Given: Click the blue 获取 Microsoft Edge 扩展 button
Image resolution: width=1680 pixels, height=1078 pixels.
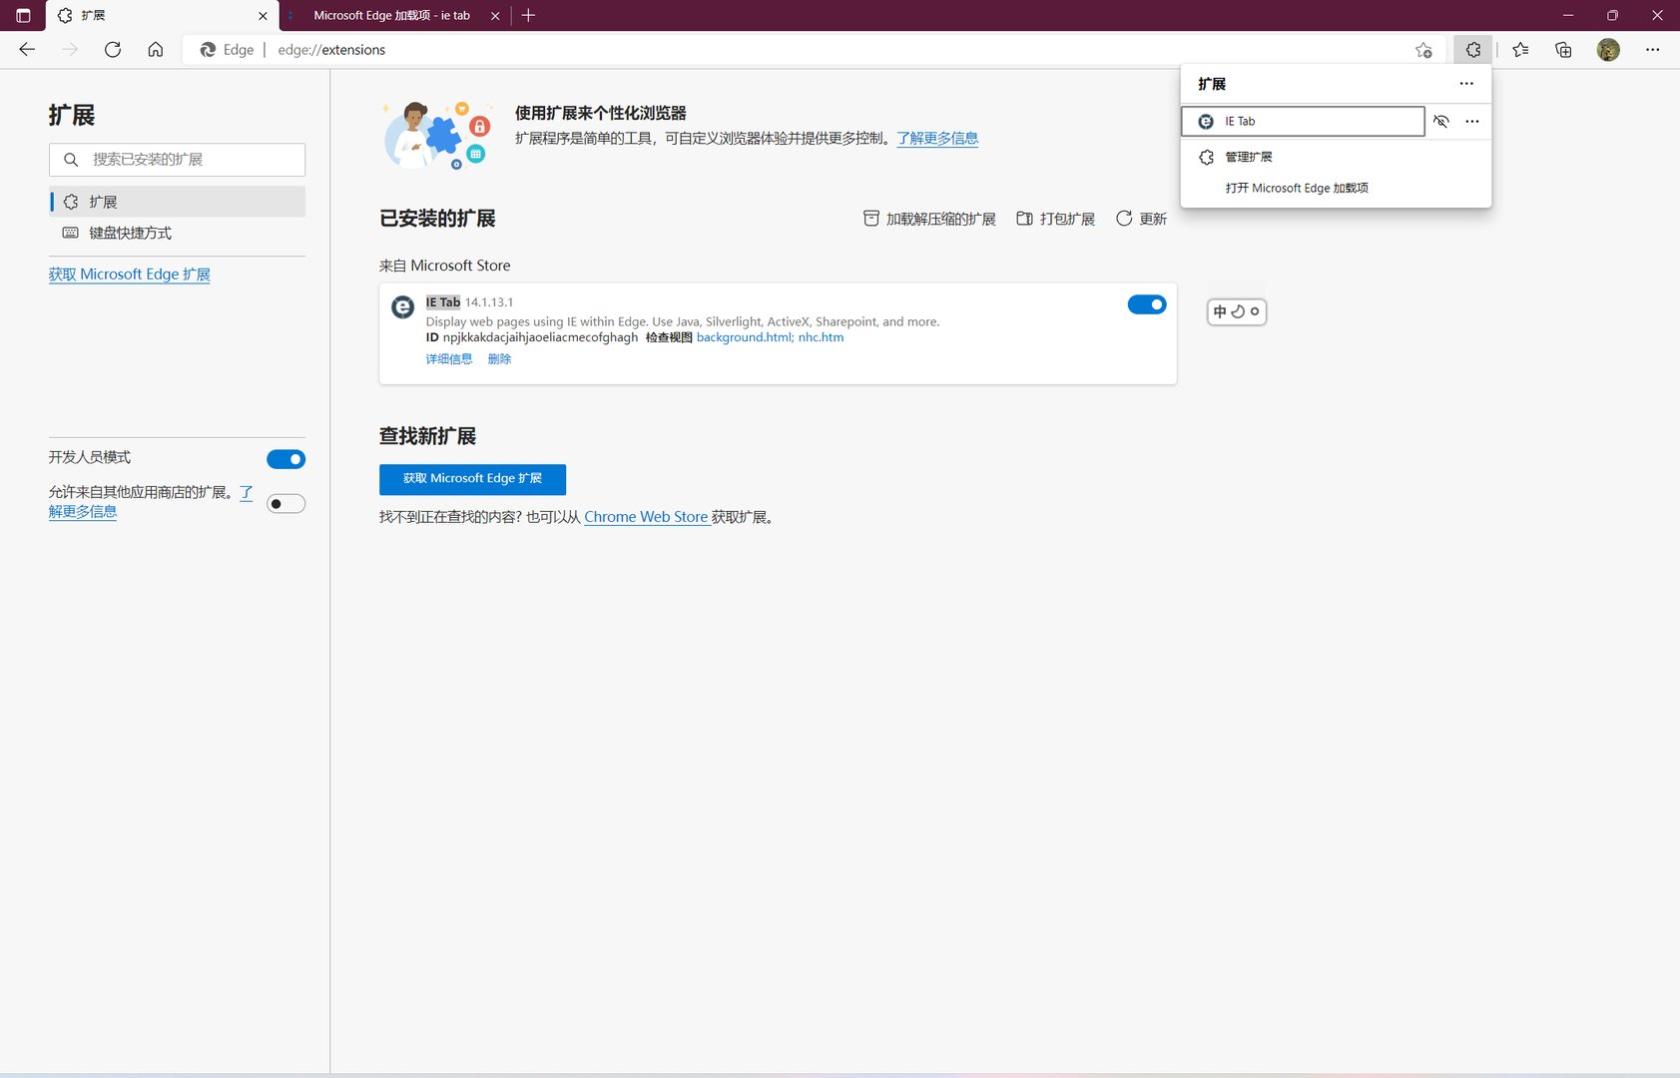Looking at the screenshot, I should click(472, 479).
